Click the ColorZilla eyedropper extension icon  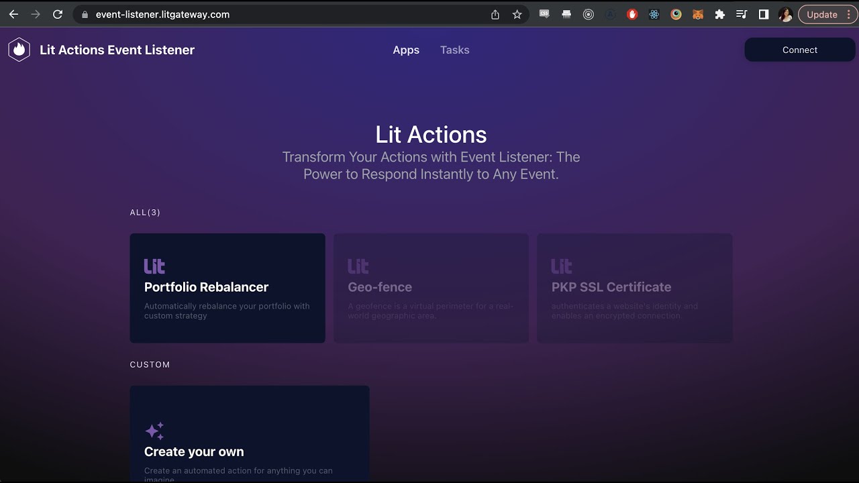[x=676, y=14]
